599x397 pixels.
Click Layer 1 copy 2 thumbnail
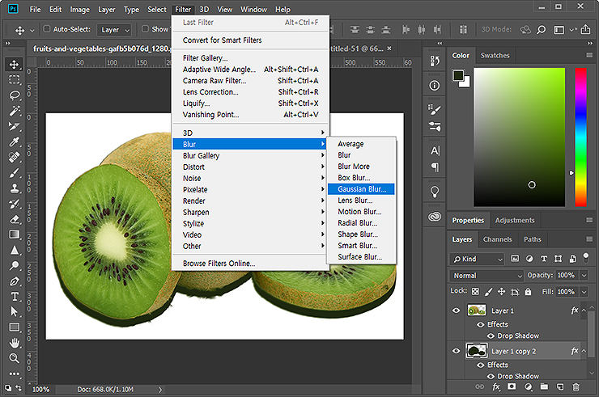click(477, 350)
